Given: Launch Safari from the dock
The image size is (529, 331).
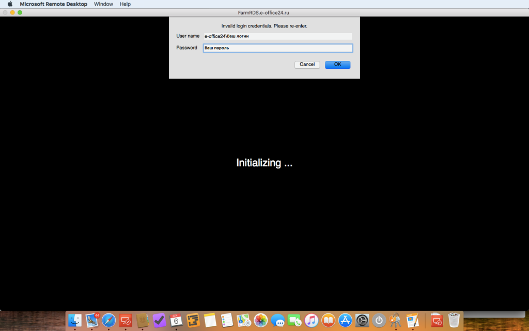Looking at the screenshot, I should [x=108, y=320].
